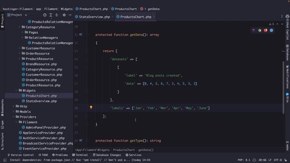This screenshot has height=163, width=290.
Task: Click ProductsChart in bottom editor breadcrumb
Action: click(124, 150)
